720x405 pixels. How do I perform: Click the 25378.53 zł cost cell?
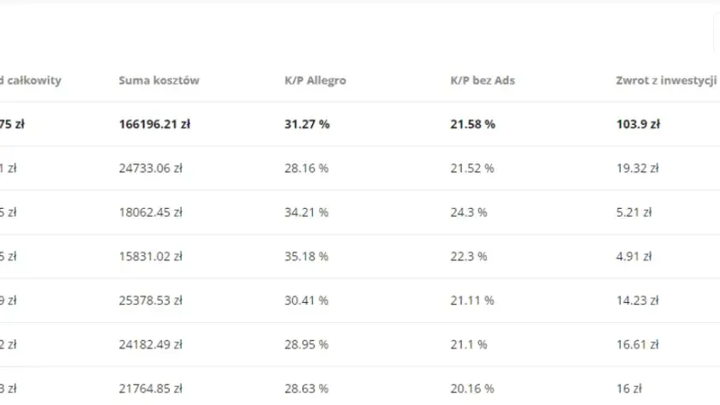151,301
